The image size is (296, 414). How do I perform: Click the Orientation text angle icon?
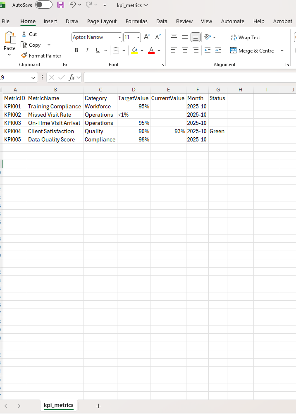pos(208,37)
